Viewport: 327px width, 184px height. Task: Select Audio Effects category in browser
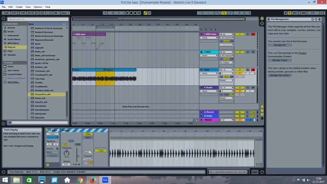[14, 39]
